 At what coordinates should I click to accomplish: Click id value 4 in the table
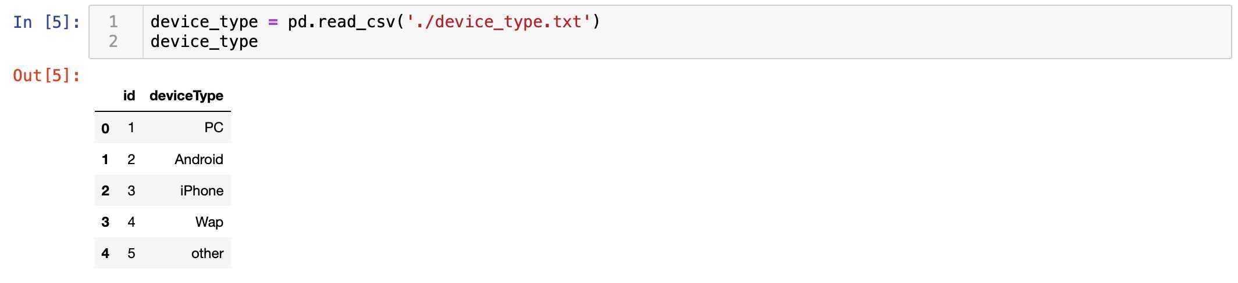click(x=131, y=222)
